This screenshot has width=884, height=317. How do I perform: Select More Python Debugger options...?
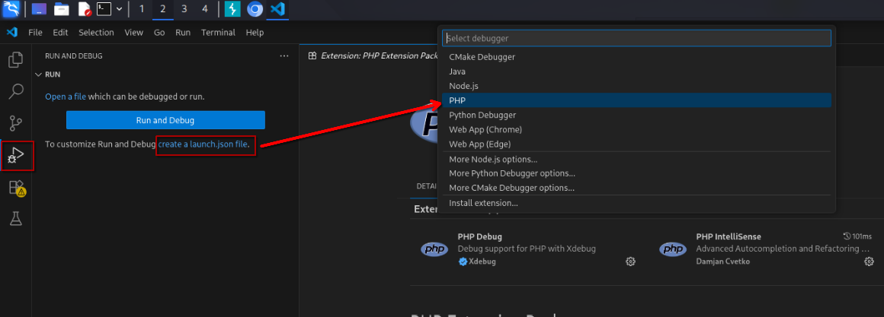click(636, 173)
